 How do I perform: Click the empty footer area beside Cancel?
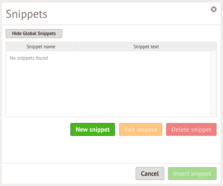(69, 174)
